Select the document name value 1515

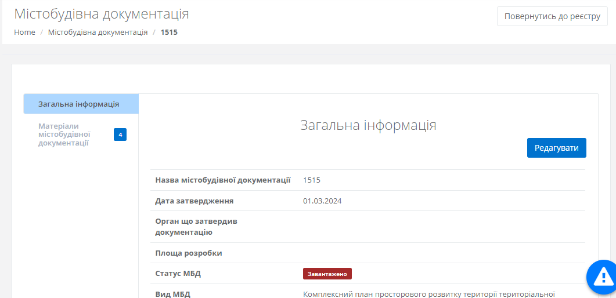point(312,180)
